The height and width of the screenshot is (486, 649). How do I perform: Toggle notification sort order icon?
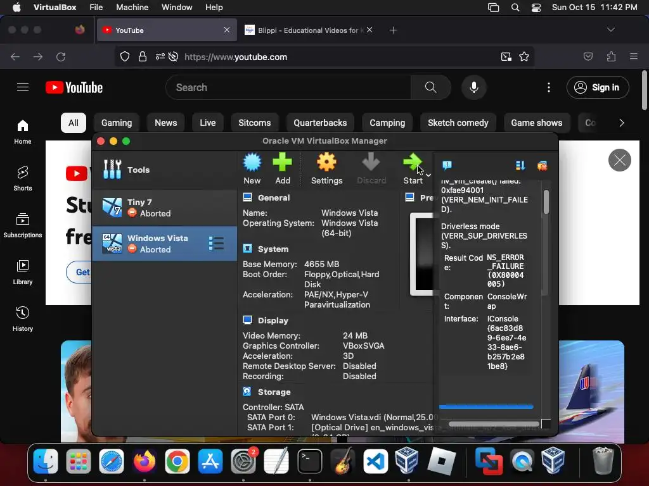pos(520,166)
